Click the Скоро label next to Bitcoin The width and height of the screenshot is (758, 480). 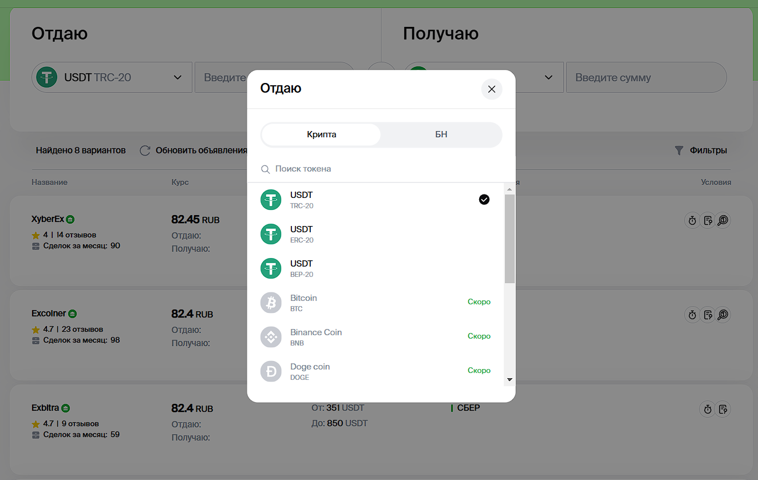(479, 302)
